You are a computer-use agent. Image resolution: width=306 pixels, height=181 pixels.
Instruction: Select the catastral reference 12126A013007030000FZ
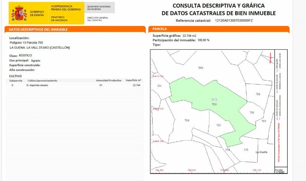tap(234, 21)
